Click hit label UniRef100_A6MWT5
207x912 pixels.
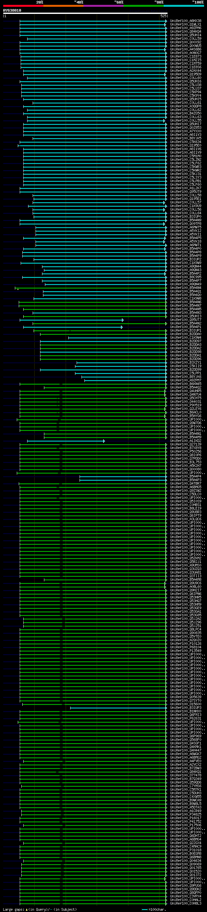tap(185, 227)
